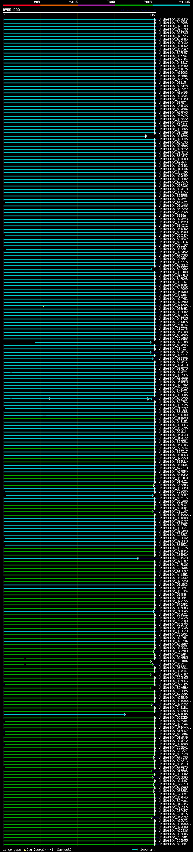193x852 pixels.
Task: Click hit label UniRef100_Q81154
Action: [173, 83]
